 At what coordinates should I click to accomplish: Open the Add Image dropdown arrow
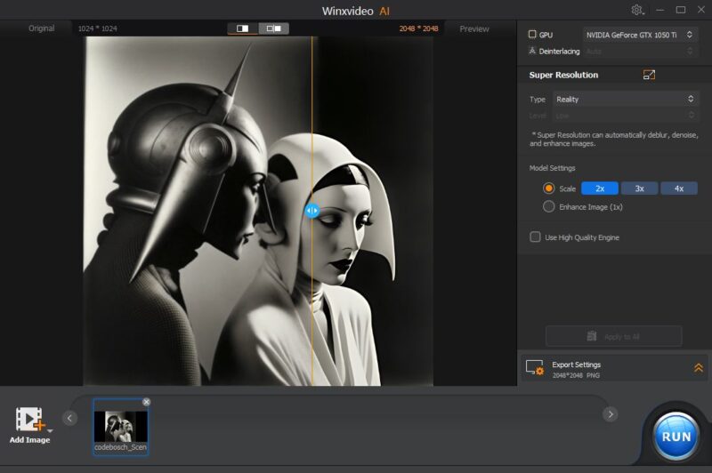point(50,431)
